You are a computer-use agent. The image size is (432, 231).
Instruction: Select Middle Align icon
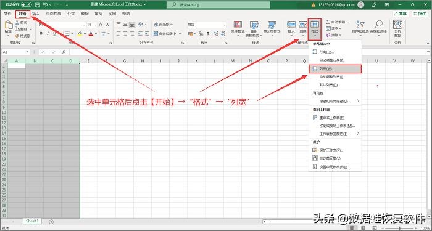tap(125, 25)
